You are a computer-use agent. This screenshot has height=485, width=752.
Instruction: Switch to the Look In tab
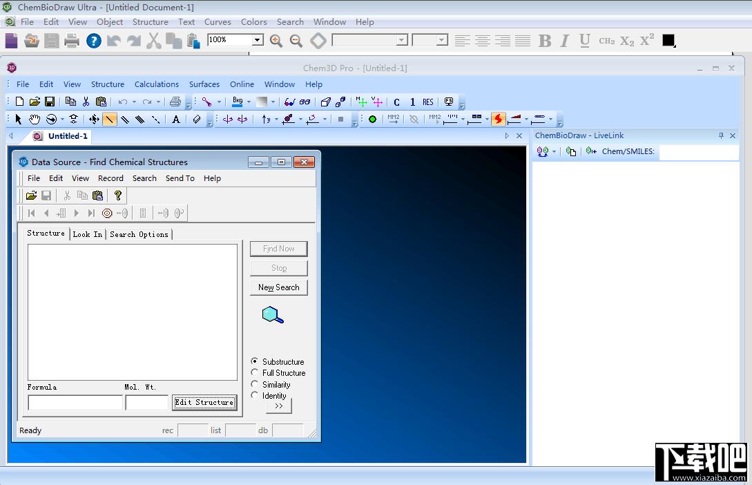[88, 235]
